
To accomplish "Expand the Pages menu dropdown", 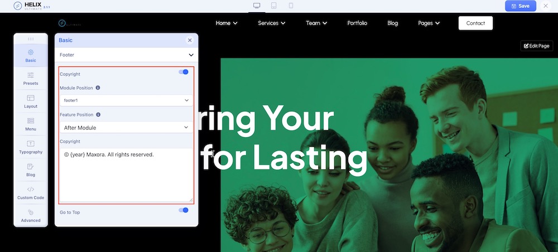I will click(x=429, y=23).
